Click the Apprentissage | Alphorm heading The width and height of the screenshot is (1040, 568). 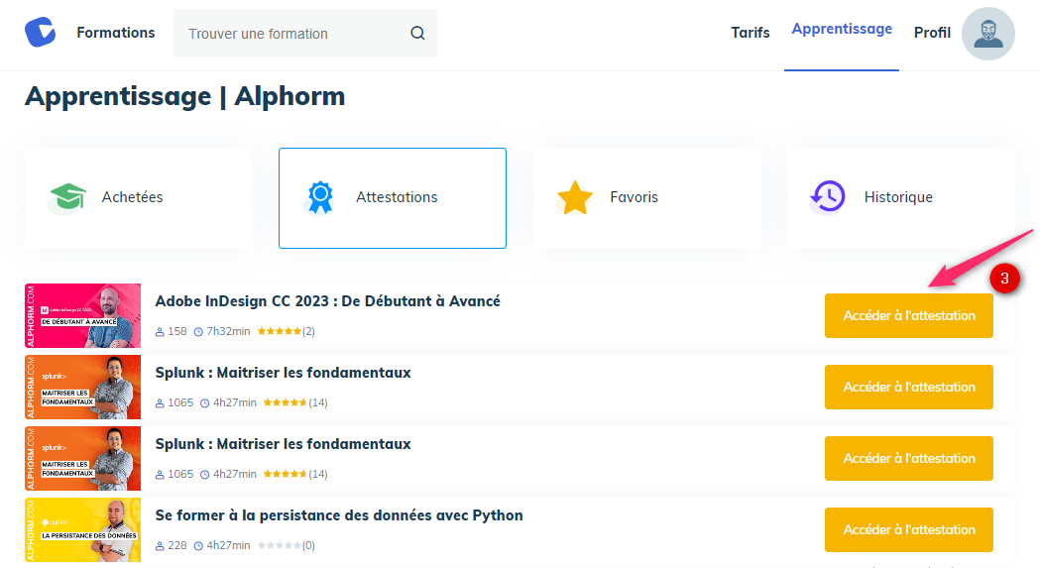coord(185,96)
